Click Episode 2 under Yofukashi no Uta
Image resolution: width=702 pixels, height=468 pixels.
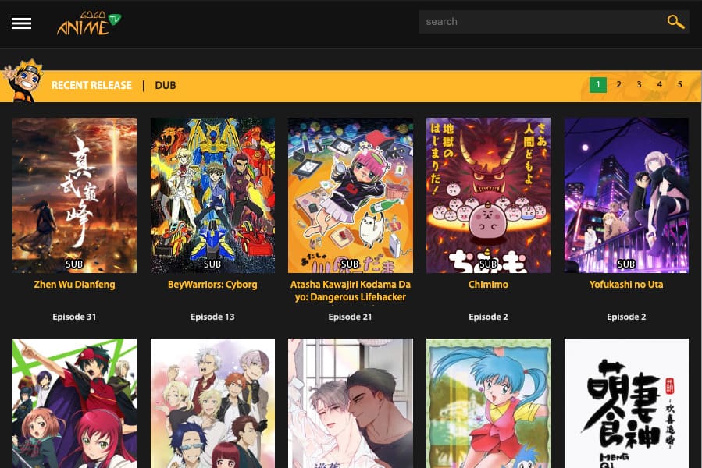click(626, 317)
